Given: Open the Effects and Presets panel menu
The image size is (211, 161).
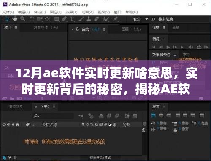Looking at the screenshot, I should coord(175,55).
